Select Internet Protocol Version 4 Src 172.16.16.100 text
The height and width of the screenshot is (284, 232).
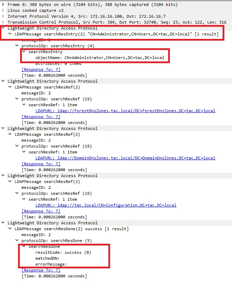click(86, 16)
